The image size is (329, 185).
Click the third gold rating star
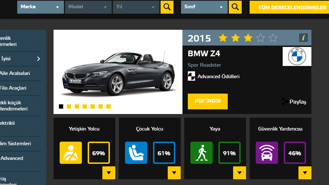248,38
